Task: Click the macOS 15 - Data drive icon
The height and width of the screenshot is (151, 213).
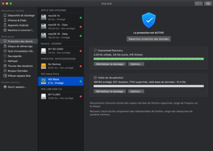Action: coord(43,27)
